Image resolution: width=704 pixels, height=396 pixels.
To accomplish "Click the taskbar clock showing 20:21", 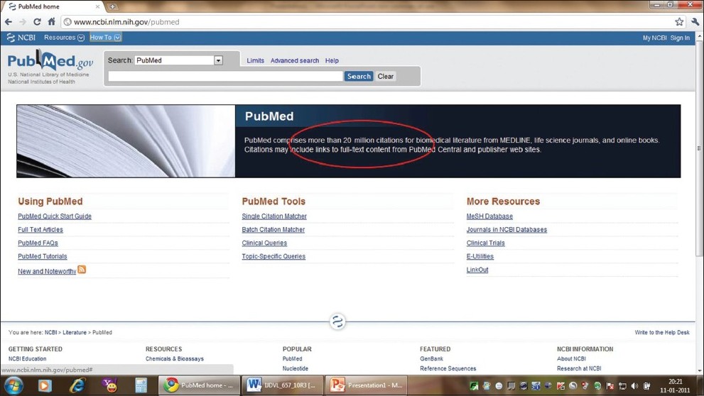I will pos(675,385).
